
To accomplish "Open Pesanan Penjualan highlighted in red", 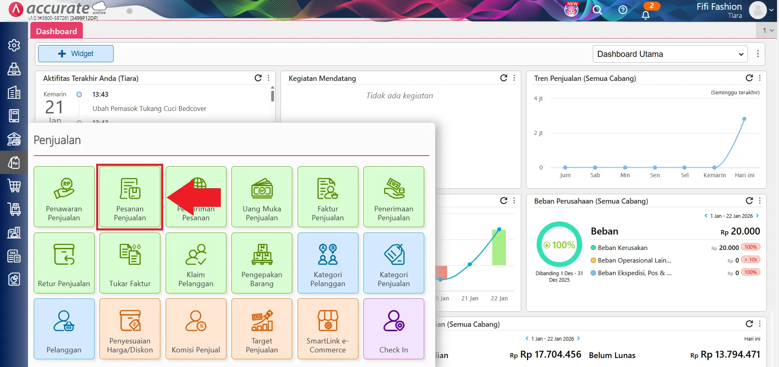I will (x=129, y=197).
